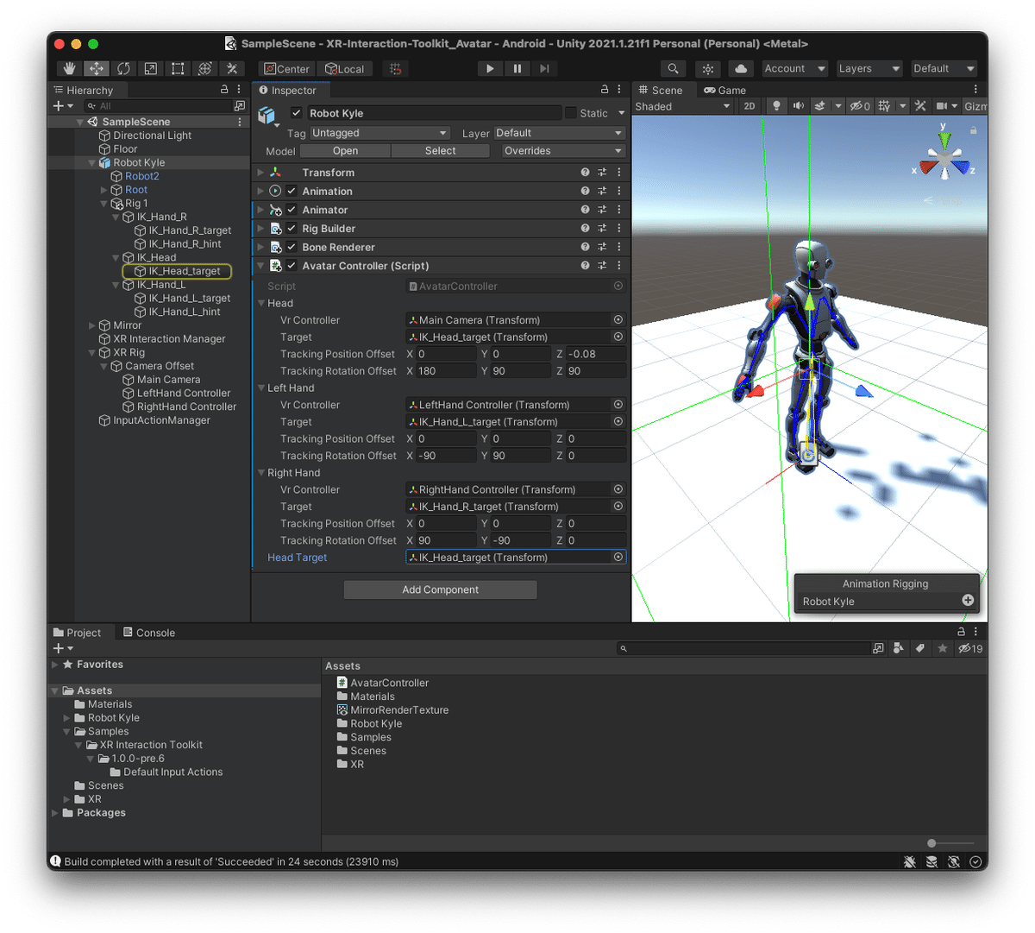Select the Project tab
Screen dimensions: 1035x933
tap(77, 633)
